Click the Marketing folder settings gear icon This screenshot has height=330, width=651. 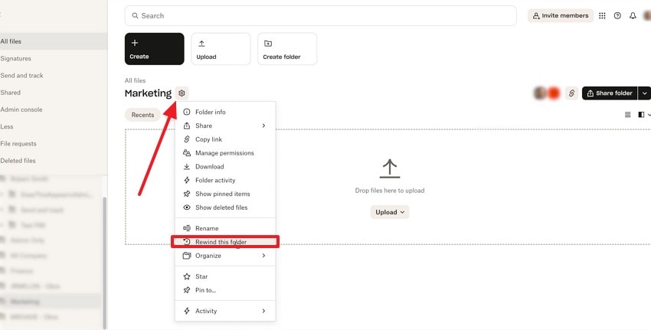(182, 93)
